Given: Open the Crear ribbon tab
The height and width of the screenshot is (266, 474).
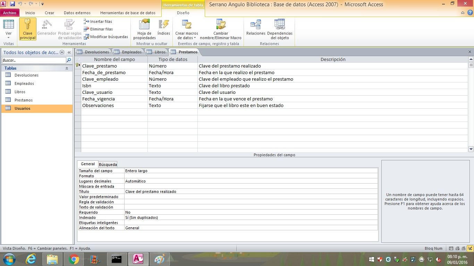Looking at the screenshot, I should pos(50,13).
